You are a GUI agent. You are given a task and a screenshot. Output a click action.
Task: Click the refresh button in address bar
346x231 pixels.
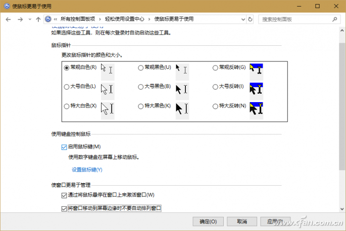click(250, 19)
